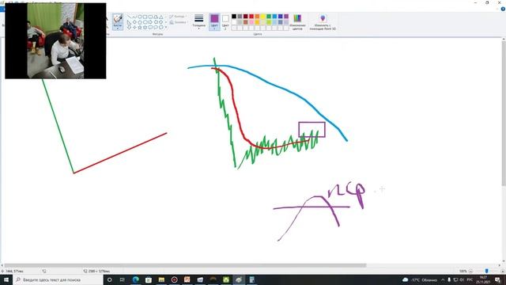Viewport: 506px width, 285px height.
Task: Select the Rounded rectangle shape
Action: point(150,17)
